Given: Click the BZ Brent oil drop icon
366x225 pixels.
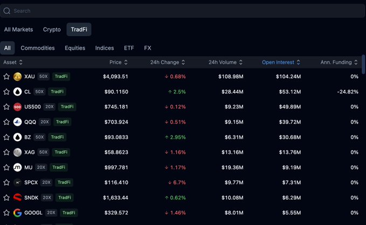Looking at the screenshot, I should (x=17, y=137).
